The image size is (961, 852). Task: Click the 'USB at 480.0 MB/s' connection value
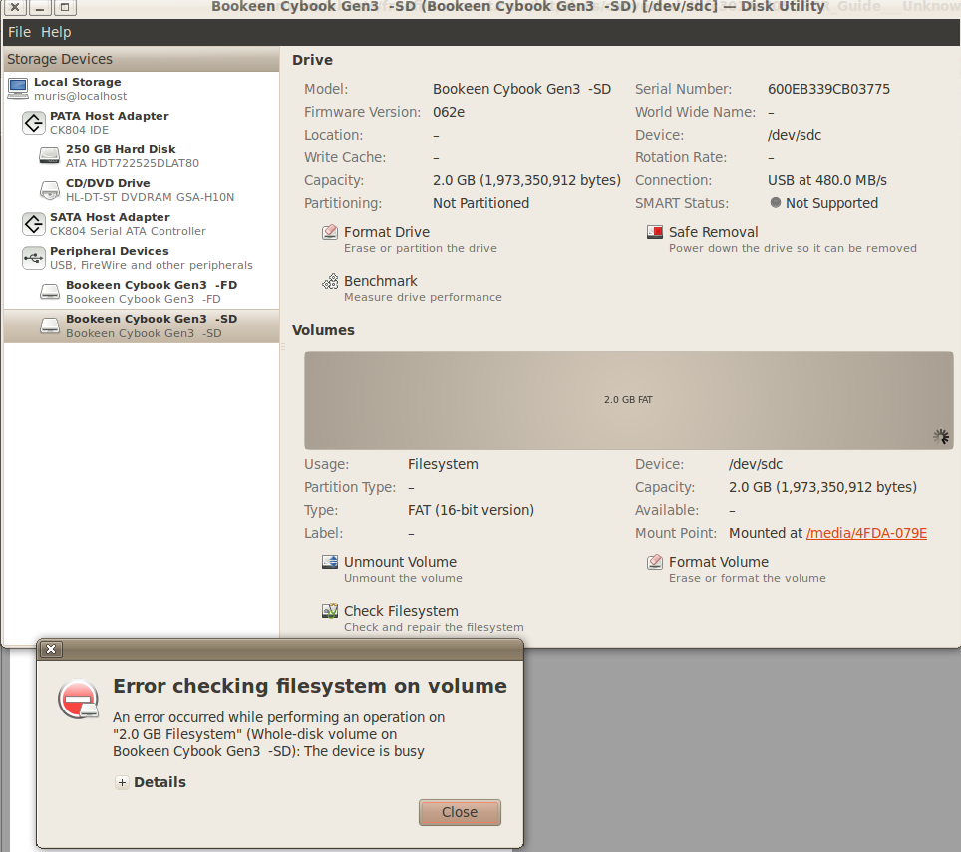(826, 180)
